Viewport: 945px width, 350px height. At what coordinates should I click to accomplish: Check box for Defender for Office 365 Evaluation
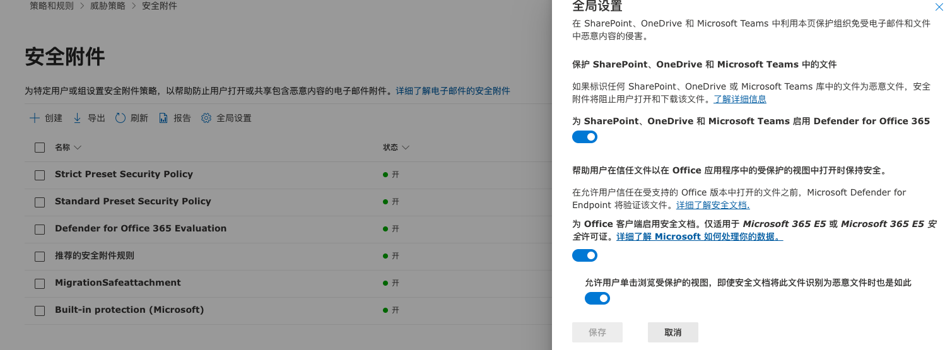[40, 230]
